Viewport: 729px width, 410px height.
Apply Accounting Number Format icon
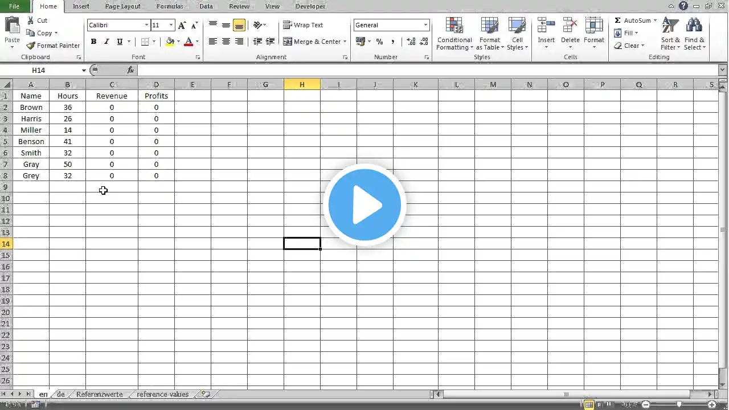coord(360,42)
